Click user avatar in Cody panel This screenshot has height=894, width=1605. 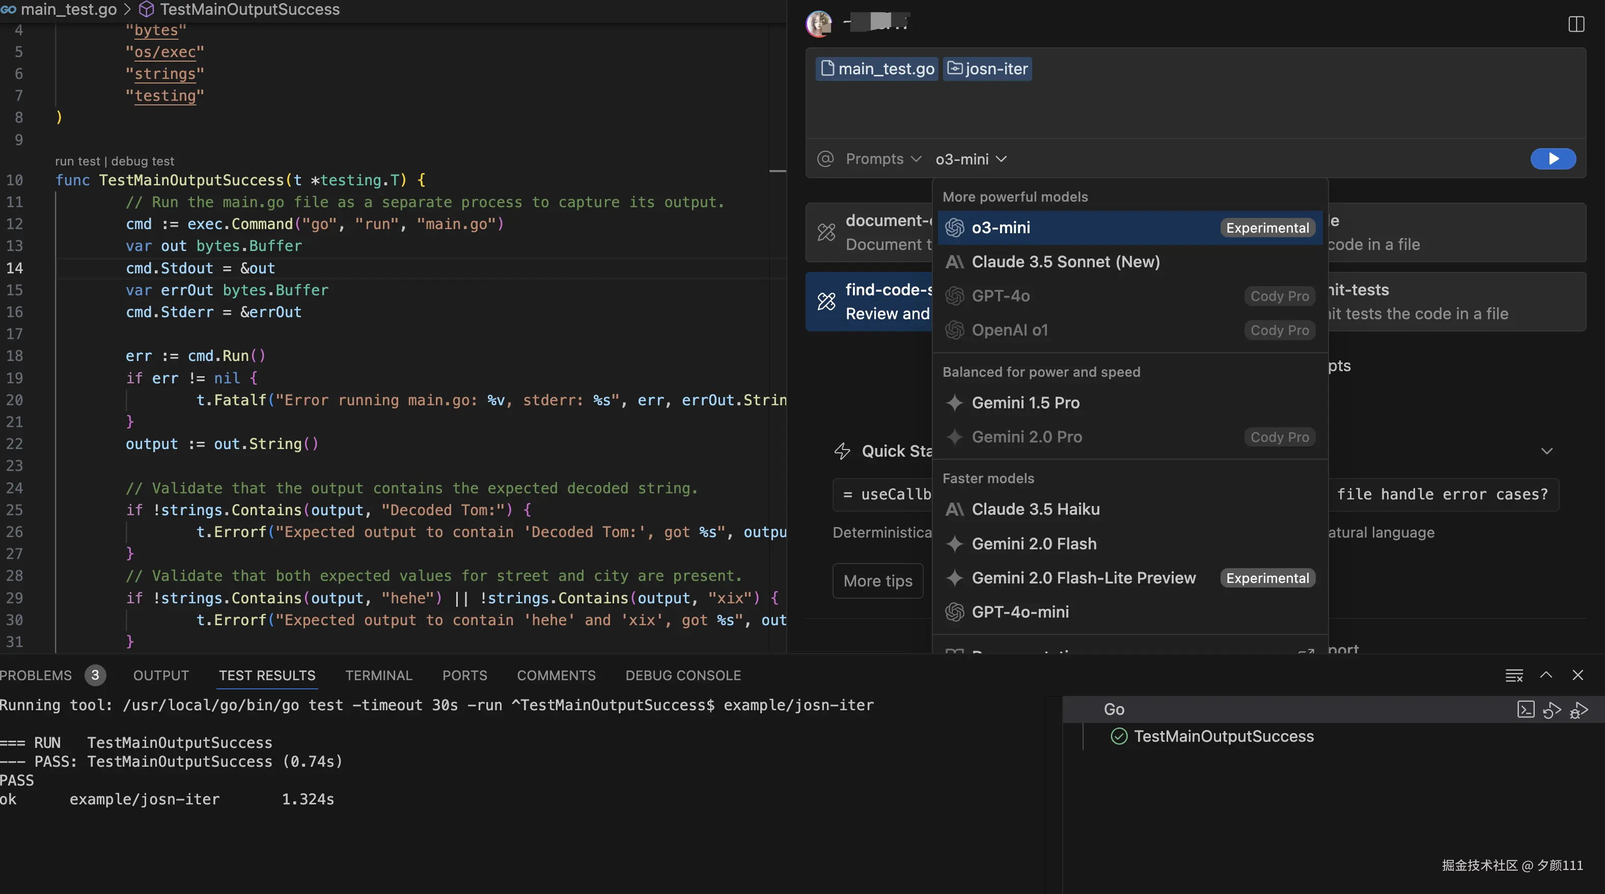pyautogui.click(x=819, y=24)
